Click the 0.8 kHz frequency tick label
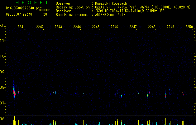 (2, 87)
